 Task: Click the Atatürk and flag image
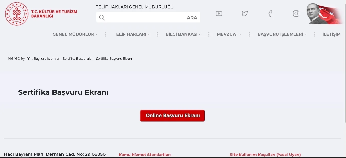click(x=325, y=14)
